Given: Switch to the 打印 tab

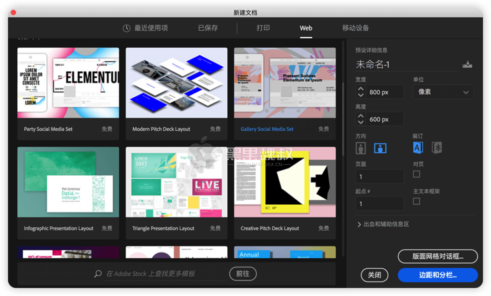Looking at the screenshot, I should (263, 28).
